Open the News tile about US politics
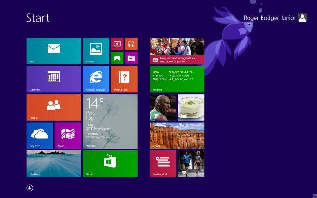The width and height of the screenshot is (317, 198). click(x=177, y=51)
